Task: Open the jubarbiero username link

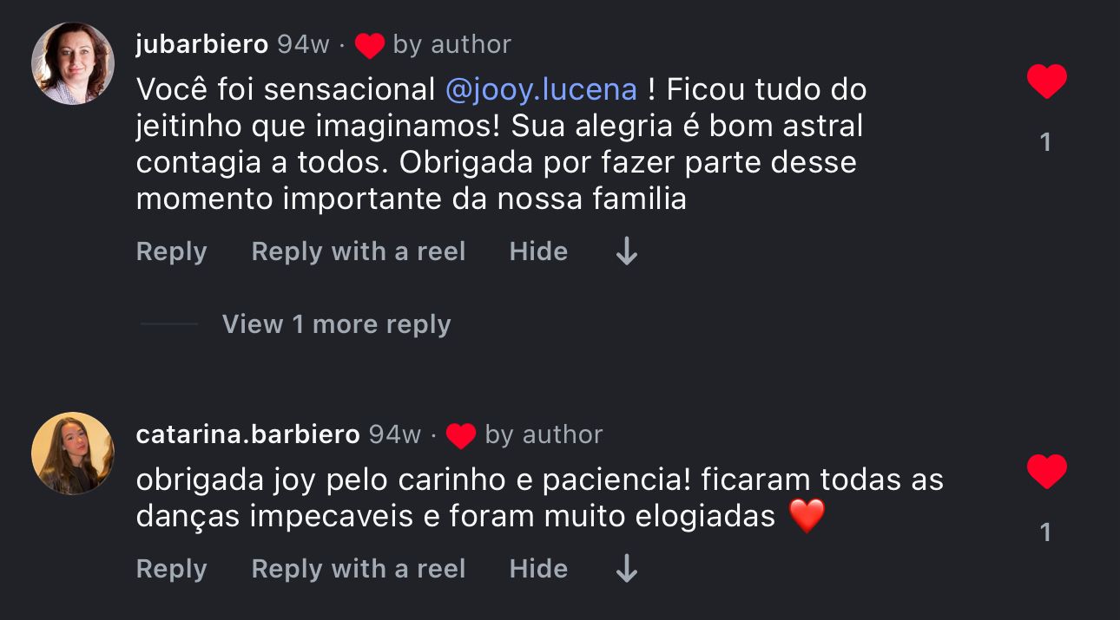Action: click(x=202, y=44)
